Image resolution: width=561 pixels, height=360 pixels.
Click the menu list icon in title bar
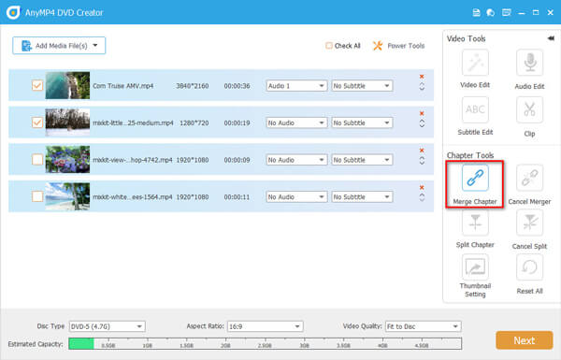click(x=506, y=12)
